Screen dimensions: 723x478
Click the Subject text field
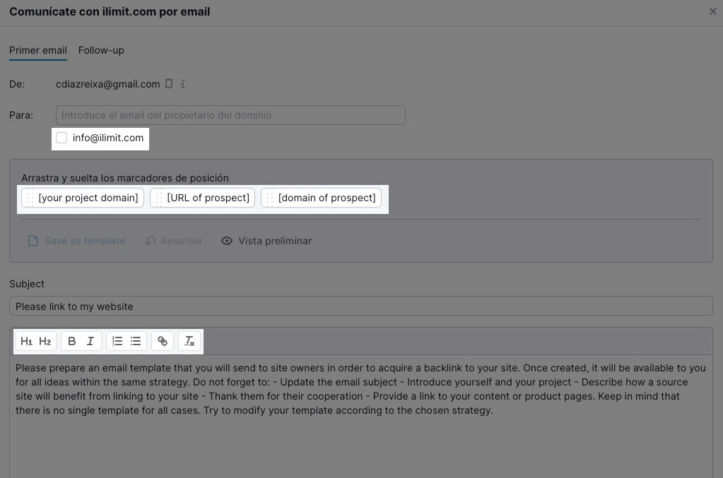[x=360, y=306]
